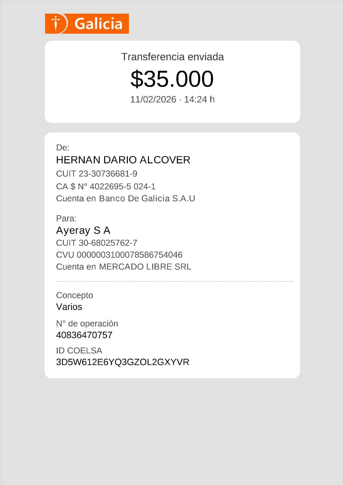
Task: Click the $35.000 transfer amount
Action: click(x=172, y=79)
